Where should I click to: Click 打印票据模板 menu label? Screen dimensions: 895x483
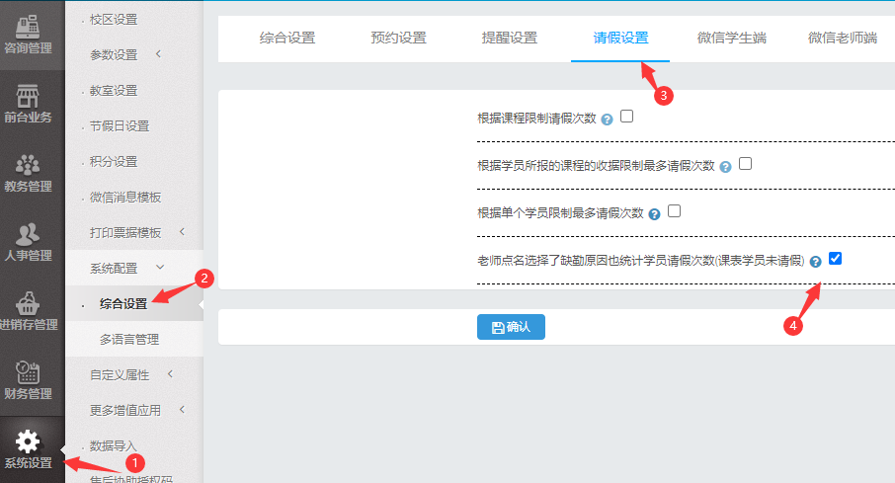pyautogui.click(x=125, y=233)
